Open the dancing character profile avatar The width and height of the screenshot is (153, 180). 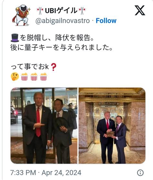pos(21,15)
